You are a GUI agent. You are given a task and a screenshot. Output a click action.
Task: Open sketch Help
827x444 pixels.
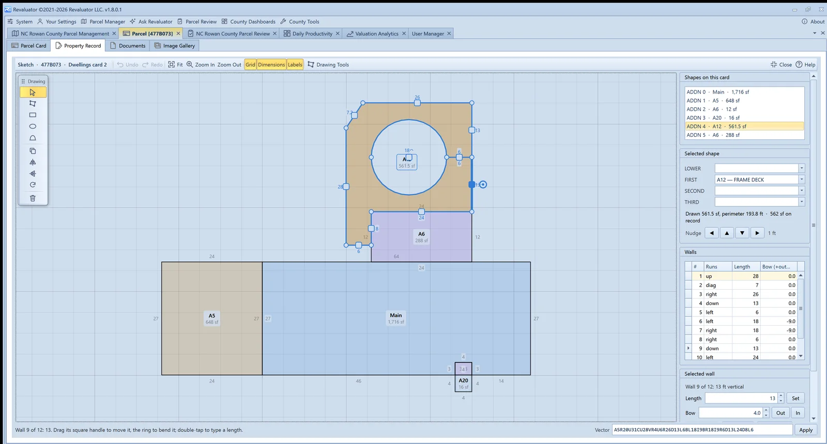coord(805,65)
